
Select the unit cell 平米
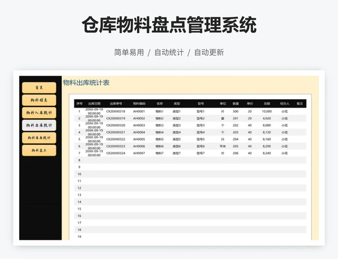pyautogui.click(x=223, y=146)
